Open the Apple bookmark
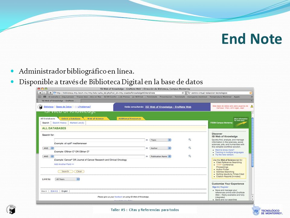The image size is (290, 218). point(237,97)
